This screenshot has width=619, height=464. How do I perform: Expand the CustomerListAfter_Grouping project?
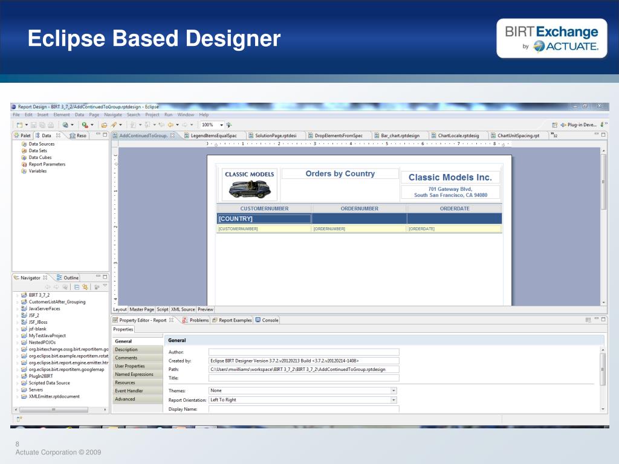(18, 302)
